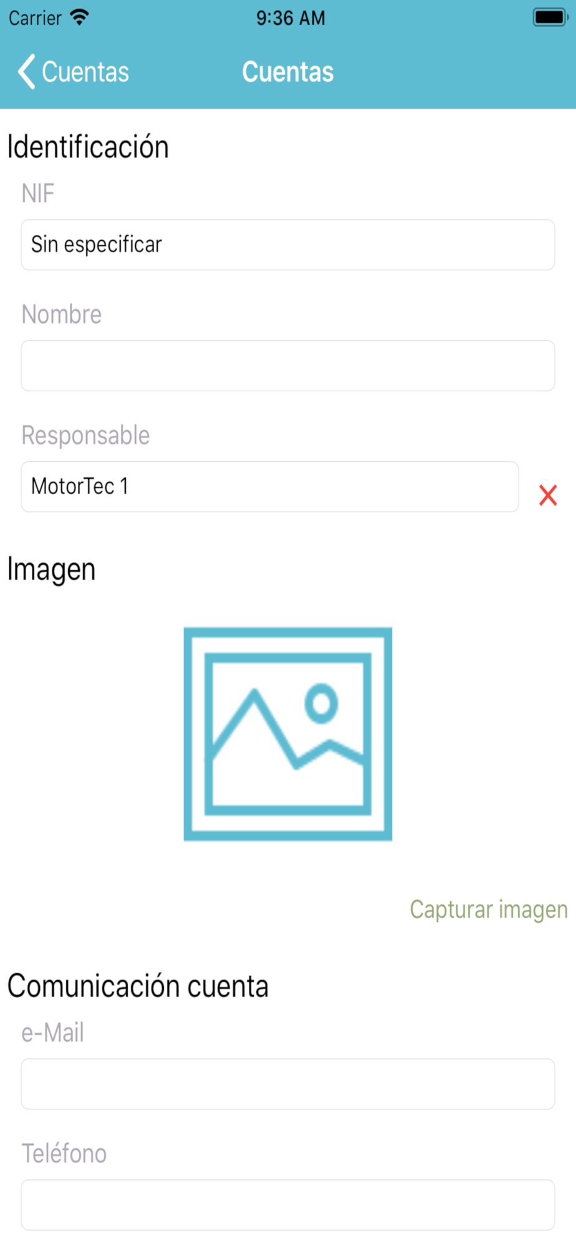The image size is (576, 1248).
Task: Tap the image placeholder picture icon
Action: click(288, 734)
